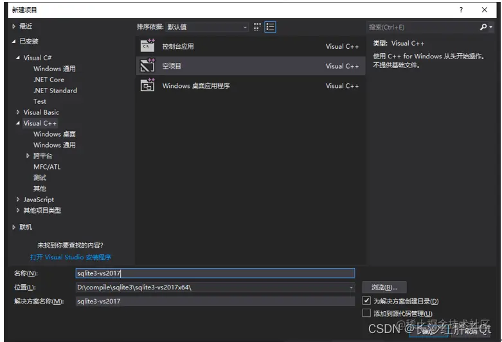Focus the location path field
Image resolution: width=502 pixels, height=342 pixels.
pos(212,287)
